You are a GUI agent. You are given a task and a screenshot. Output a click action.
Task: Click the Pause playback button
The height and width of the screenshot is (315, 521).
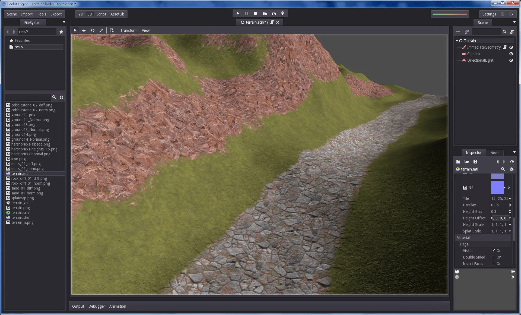tap(247, 14)
